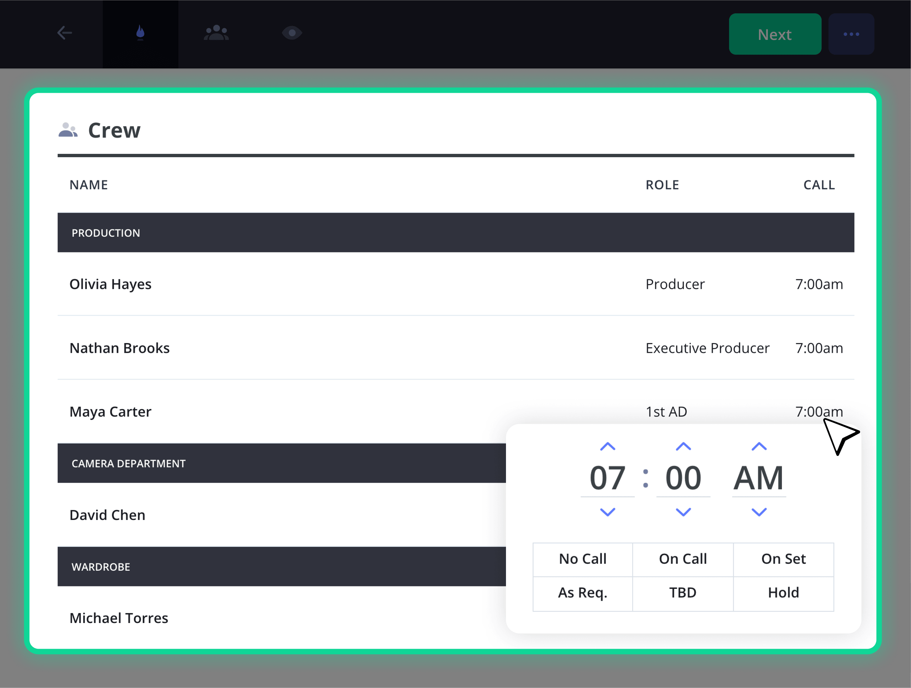Open the flame icon tab

tap(141, 33)
